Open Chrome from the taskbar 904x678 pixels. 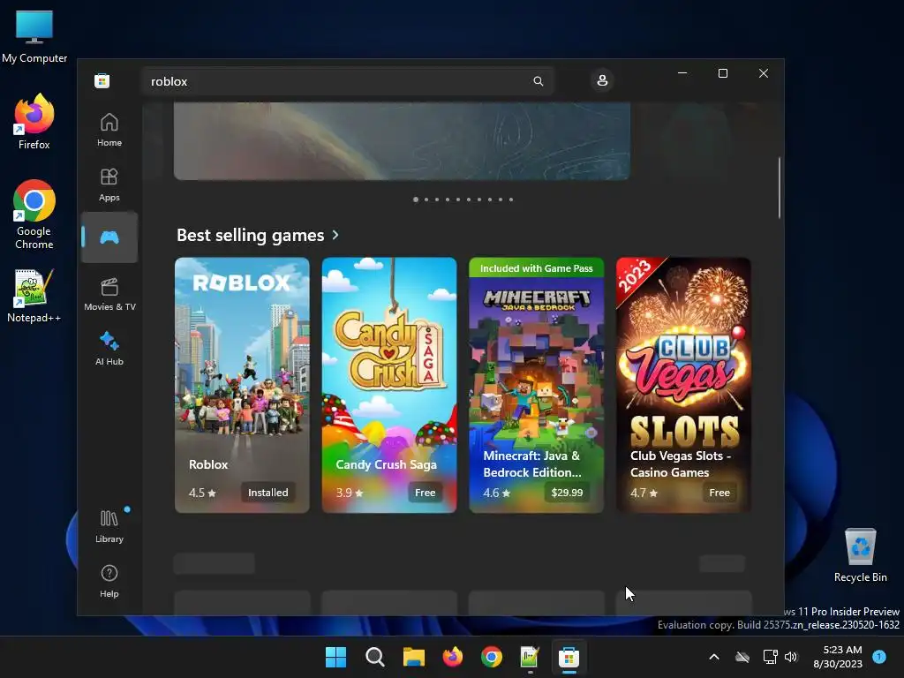tap(491, 657)
